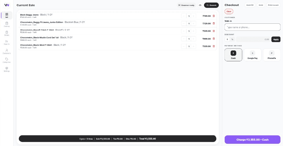Click the Chocomelon_Baggy Fit Jeans_Junior Edition name
The height and width of the screenshot is (146, 283).
coord(42,22)
